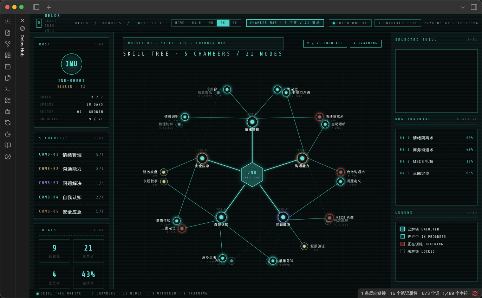Open the graph view branch icon

[8, 44]
